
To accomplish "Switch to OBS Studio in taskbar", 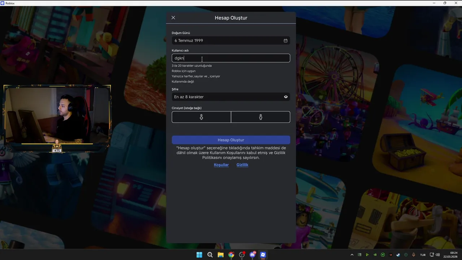I will (242, 255).
